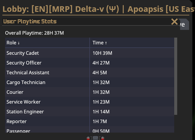The image size is (195, 140).
Task: Select the Security Officer row
Action: (90, 63)
